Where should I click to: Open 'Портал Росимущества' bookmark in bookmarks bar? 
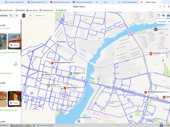7,10
